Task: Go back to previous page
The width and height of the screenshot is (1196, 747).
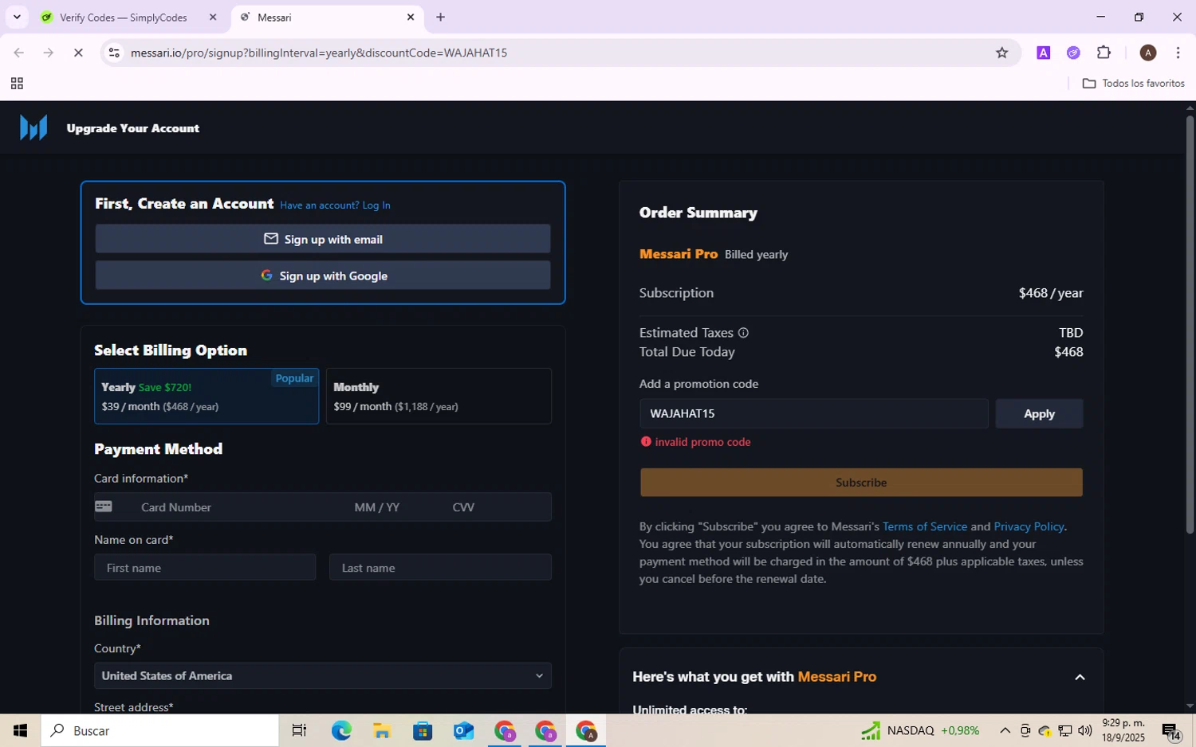Action: pyautogui.click(x=18, y=53)
